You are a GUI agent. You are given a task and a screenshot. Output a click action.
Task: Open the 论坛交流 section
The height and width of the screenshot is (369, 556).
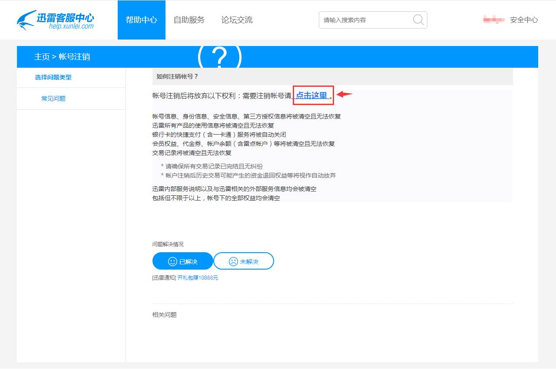236,20
